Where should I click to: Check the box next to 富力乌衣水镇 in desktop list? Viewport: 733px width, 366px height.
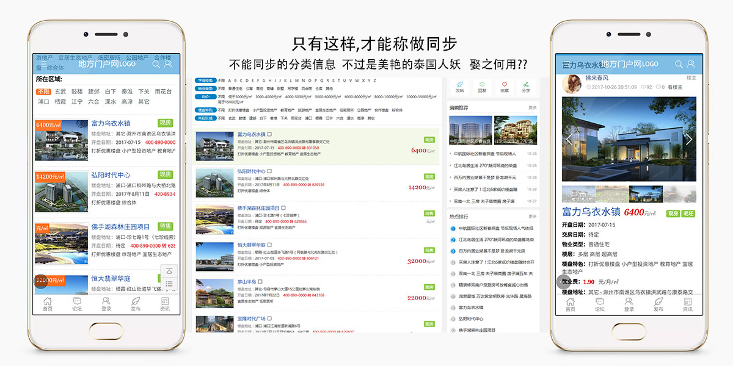coord(269,134)
